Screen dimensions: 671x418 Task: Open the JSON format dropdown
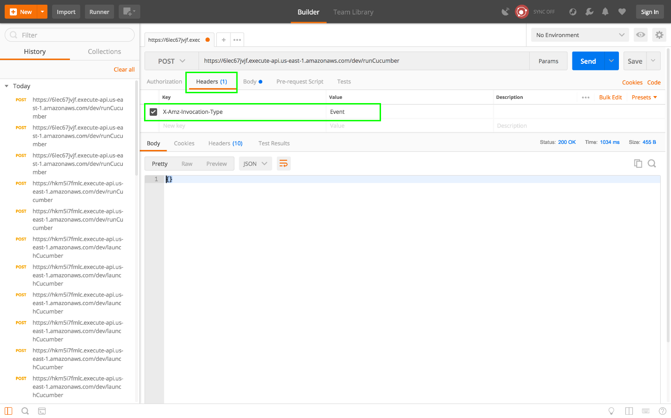255,164
